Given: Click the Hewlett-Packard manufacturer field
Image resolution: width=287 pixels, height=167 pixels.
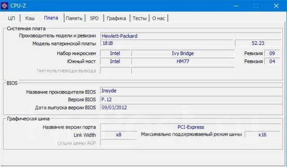Looking at the screenshot, I should (x=191, y=36).
